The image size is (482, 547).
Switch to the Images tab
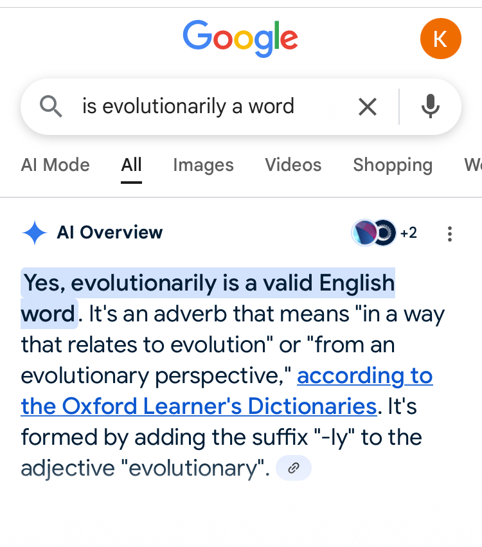[203, 165]
